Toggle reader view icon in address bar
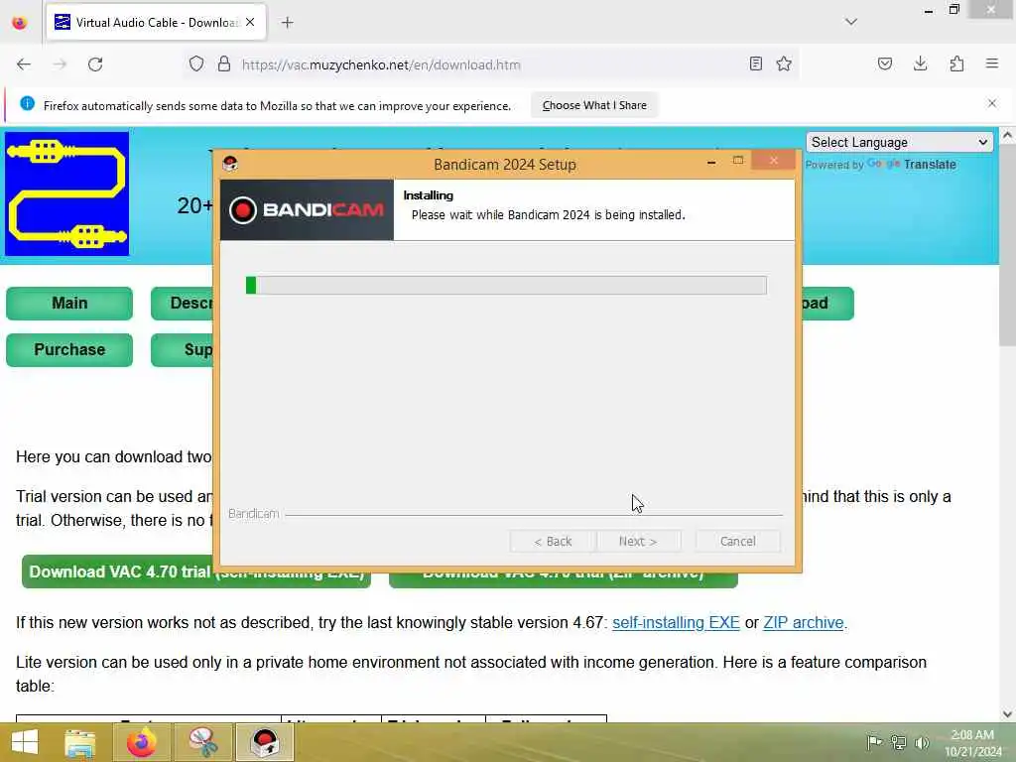The image size is (1016, 762). point(755,63)
